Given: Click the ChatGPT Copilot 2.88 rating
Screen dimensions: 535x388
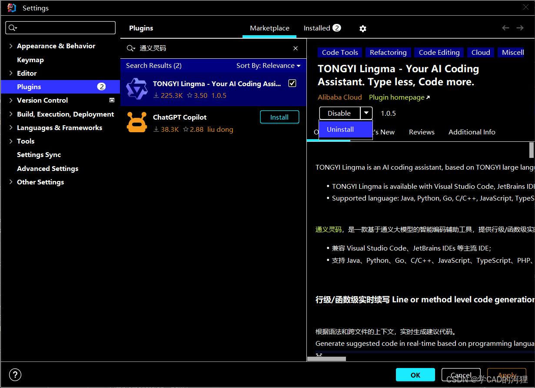Looking at the screenshot, I should pyautogui.click(x=193, y=130).
